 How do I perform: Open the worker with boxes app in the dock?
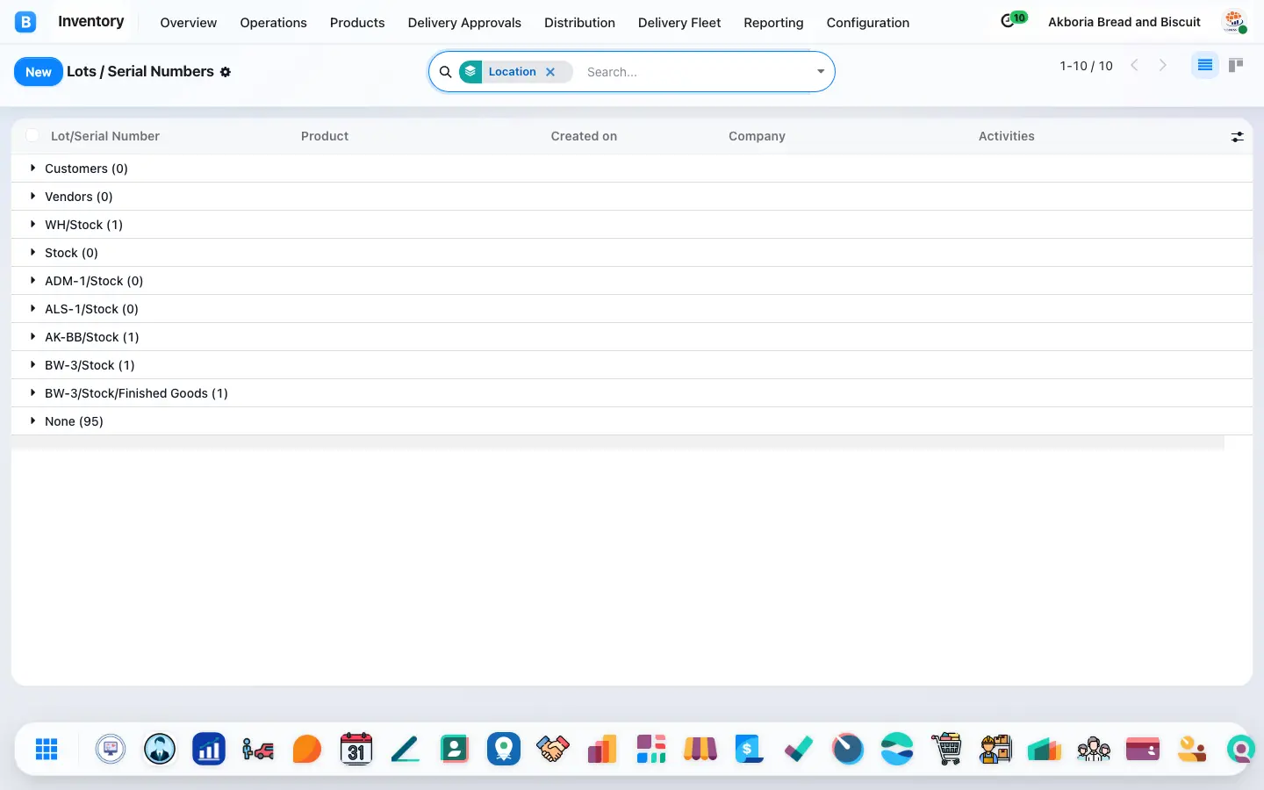[x=995, y=749]
